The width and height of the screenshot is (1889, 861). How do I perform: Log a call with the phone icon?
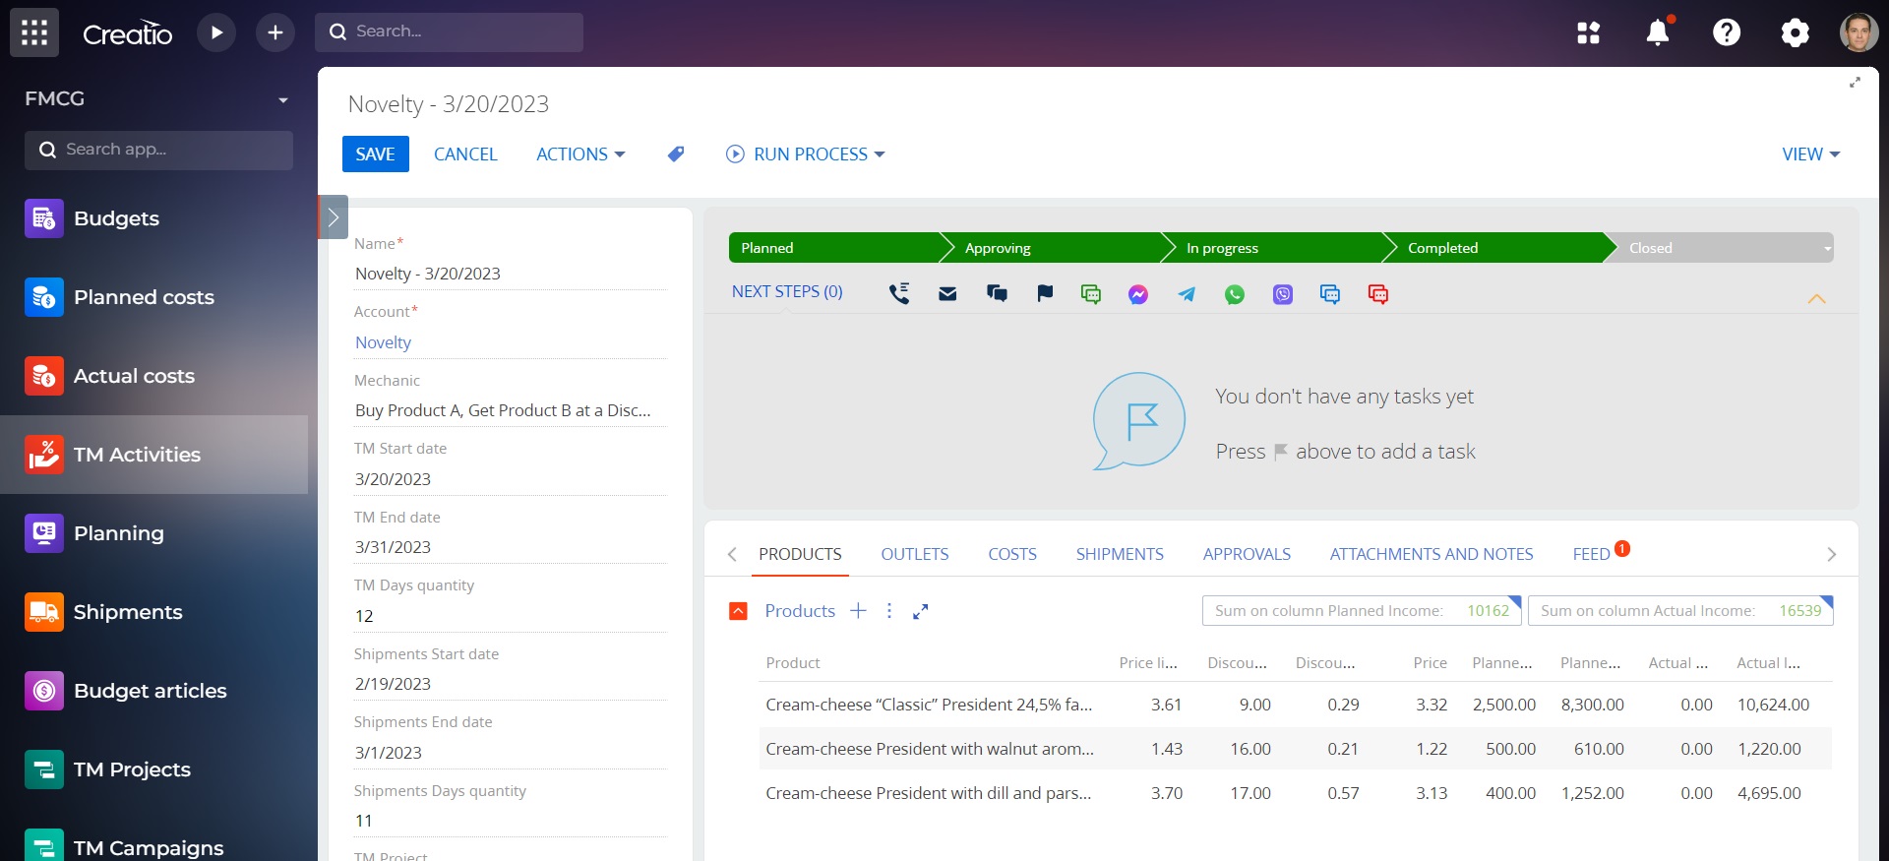coord(899,293)
